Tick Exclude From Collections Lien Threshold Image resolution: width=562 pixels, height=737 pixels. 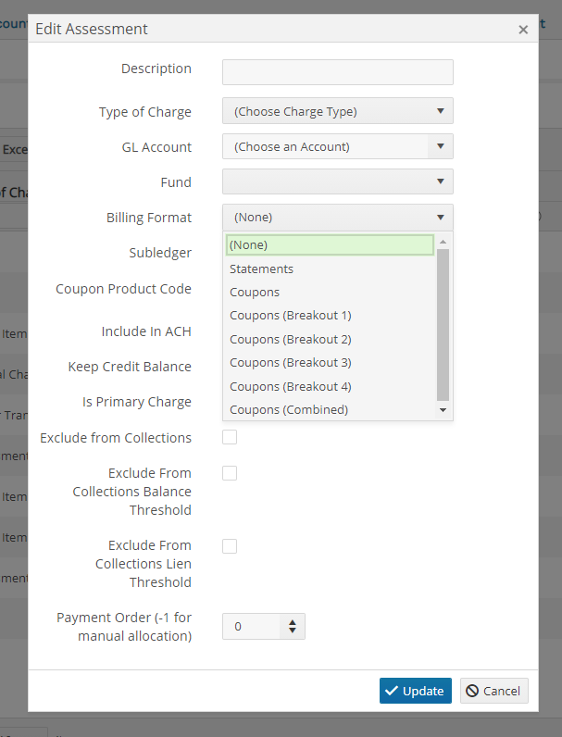pos(230,546)
